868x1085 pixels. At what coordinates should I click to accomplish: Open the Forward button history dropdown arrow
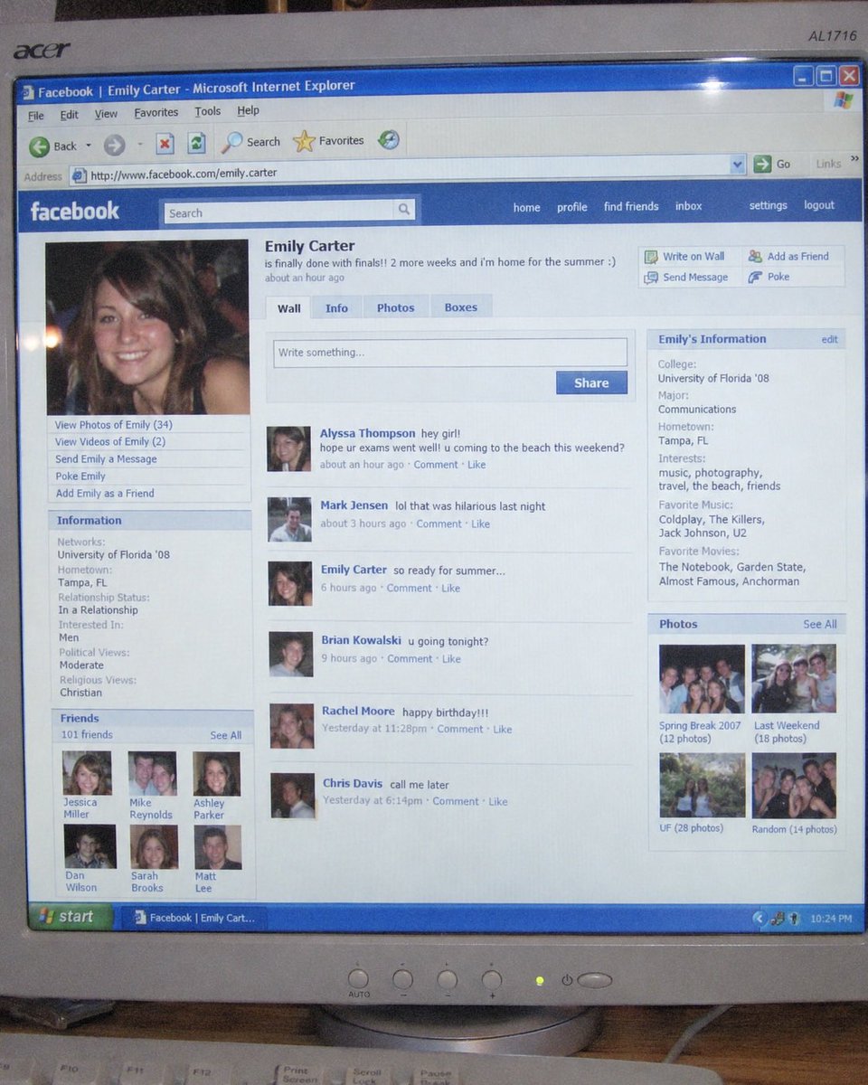pyautogui.click(x=140, y=145)
